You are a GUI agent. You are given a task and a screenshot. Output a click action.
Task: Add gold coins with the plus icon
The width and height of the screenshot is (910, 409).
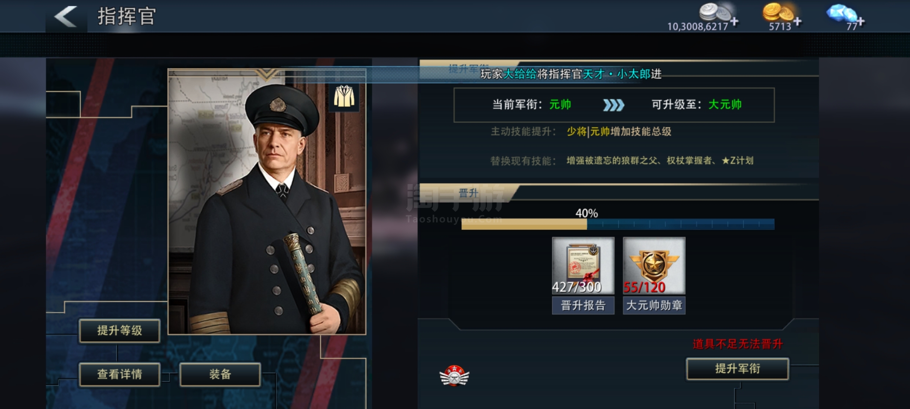[x=798, y=22]
